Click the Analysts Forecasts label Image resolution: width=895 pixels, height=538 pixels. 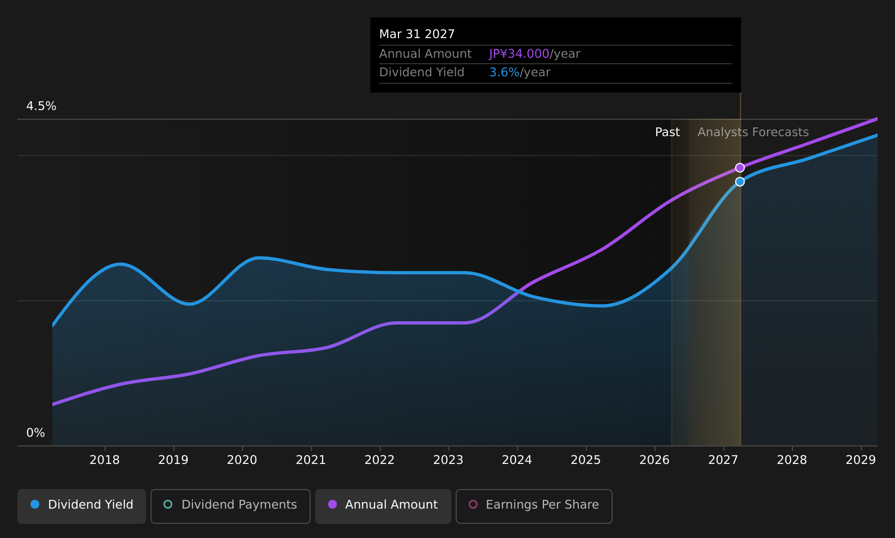coord(753,132)
